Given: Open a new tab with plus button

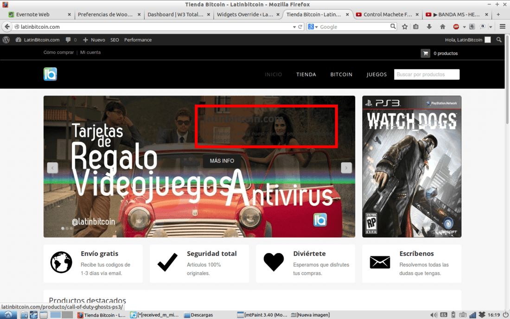Looking at the screenshot, I should [x=498, y=14].
